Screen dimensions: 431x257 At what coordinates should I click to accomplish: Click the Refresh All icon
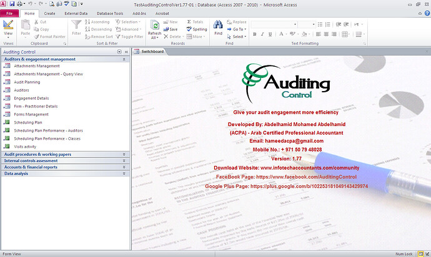154,26
